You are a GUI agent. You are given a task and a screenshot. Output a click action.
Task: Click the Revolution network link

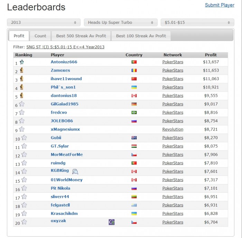(173, 129)
